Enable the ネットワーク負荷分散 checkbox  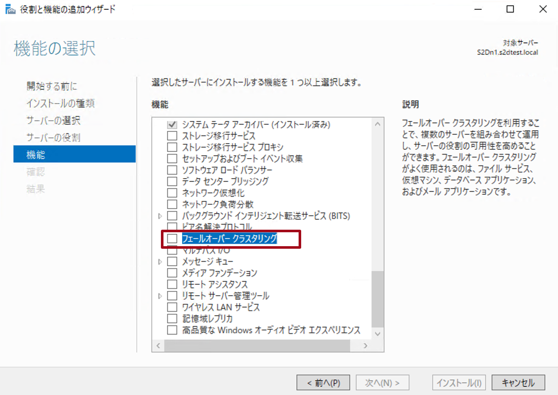(172, 204)
